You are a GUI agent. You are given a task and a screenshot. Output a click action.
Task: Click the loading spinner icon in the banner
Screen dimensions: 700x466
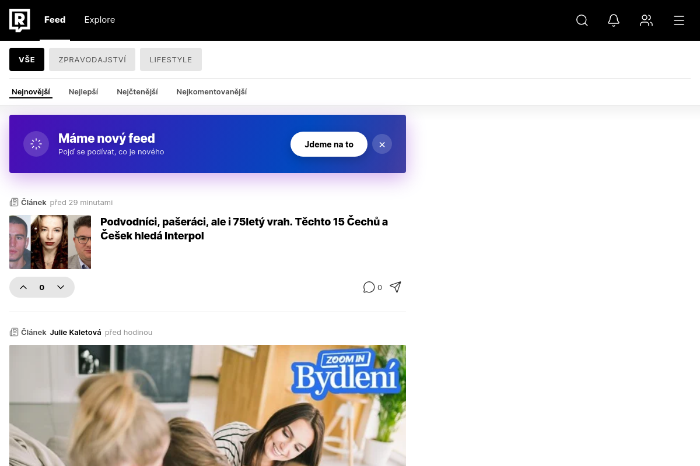(36, 144)
